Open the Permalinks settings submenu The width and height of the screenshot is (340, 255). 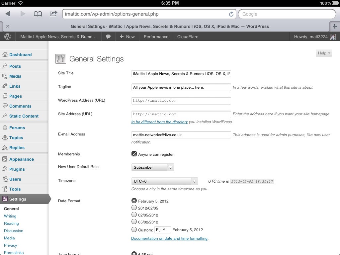click(14, 253)
